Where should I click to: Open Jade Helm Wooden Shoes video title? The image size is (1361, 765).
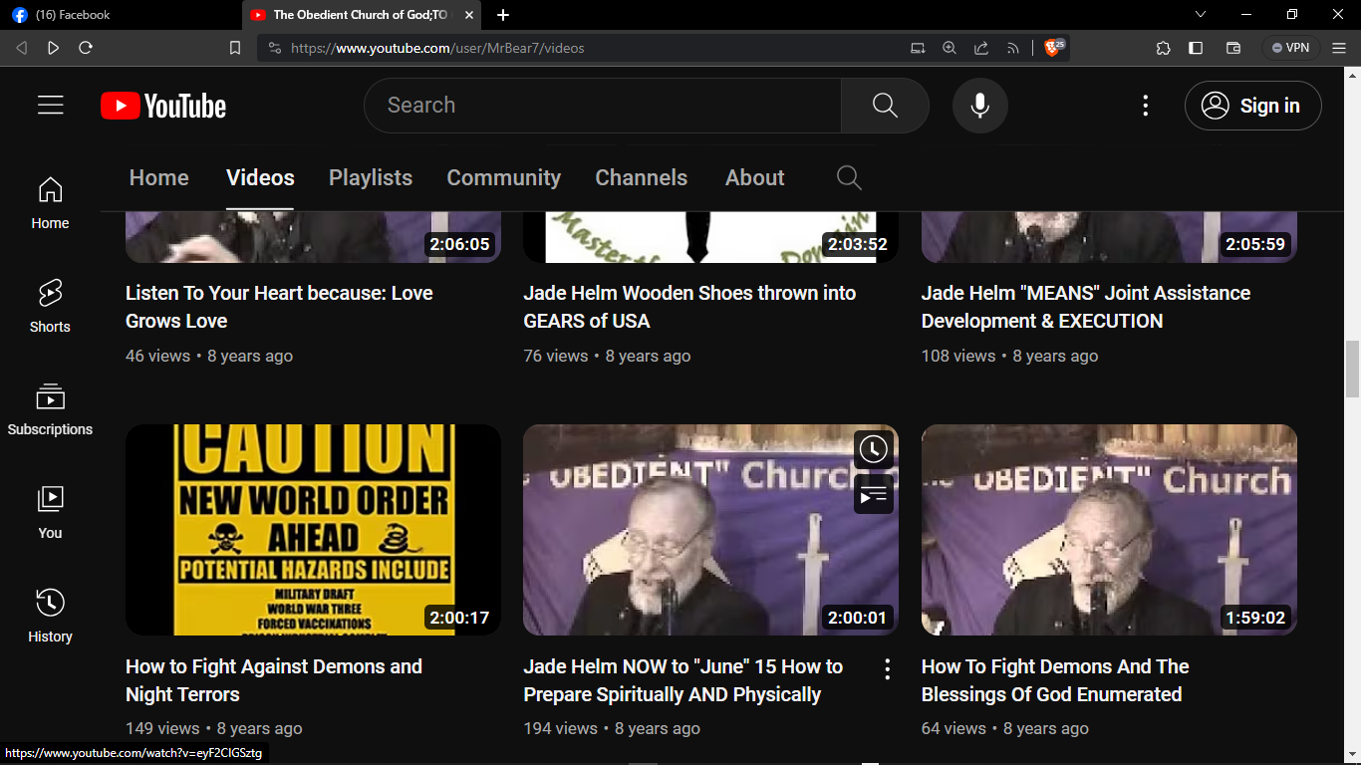(689, 307)
